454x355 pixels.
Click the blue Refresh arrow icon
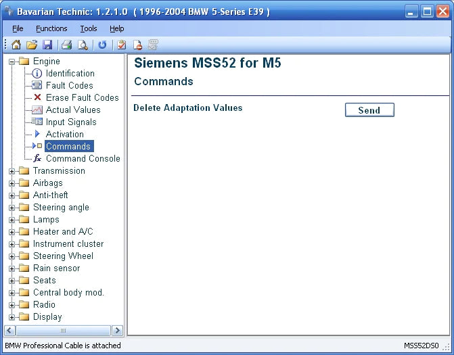(x=102, y=45)
